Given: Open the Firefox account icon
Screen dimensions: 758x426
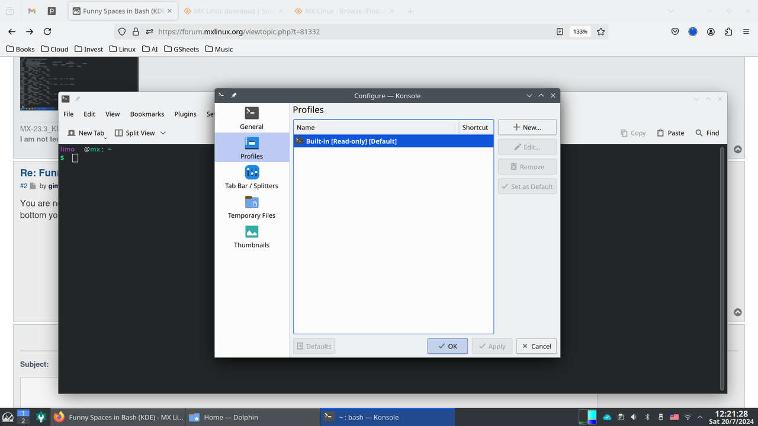Looking at the screenshot, I should coord(711,32).
